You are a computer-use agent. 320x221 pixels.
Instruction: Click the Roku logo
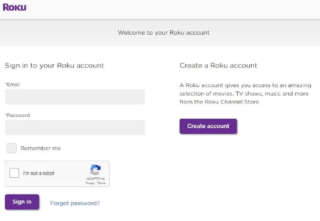pos(15,8)
